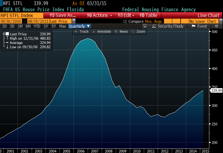Click the Track crosshair tool

click(x=82, y=32)
